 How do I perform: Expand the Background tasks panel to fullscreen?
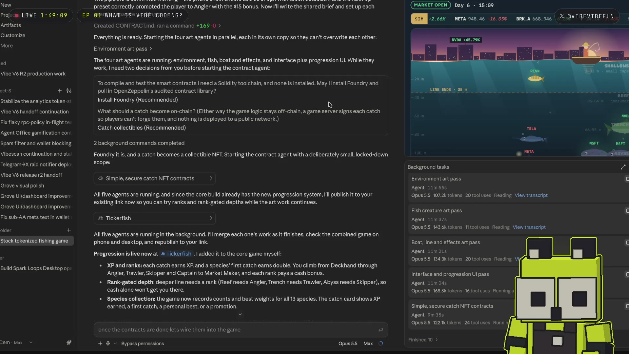pyautogui.click(x=623, y=167)
